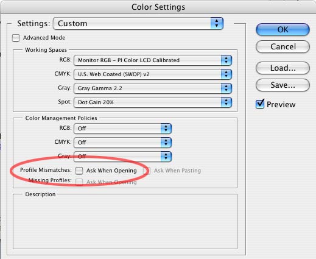This screenshot has height=259, width=316.
Task: Confirm with the OK button
Action: 283,30
